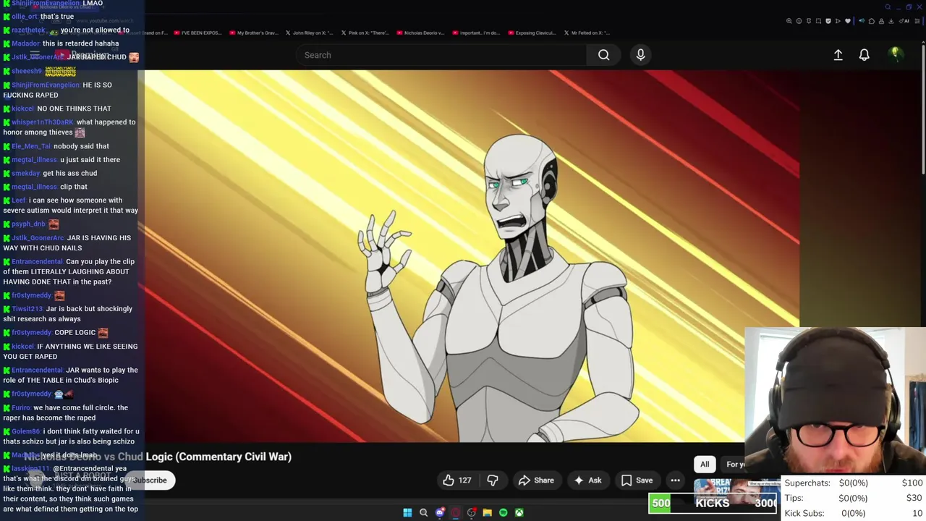
Task: Click chat username "Furiro"
Action: 21,408
